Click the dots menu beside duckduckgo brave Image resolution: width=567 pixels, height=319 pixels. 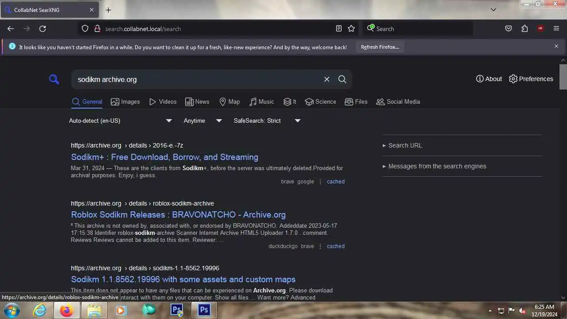tap(320, 246)
